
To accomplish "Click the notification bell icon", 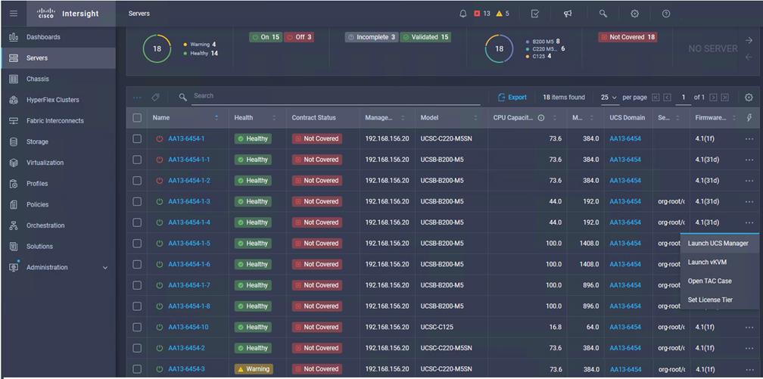I will (462, 14).
